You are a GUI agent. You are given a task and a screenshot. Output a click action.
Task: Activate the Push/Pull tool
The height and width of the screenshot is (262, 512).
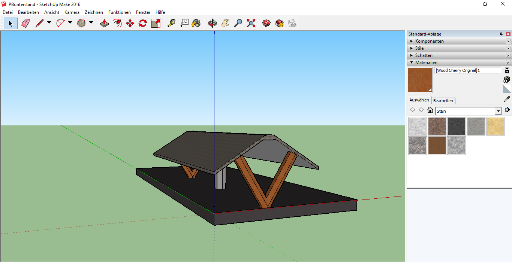pos(105,24)
